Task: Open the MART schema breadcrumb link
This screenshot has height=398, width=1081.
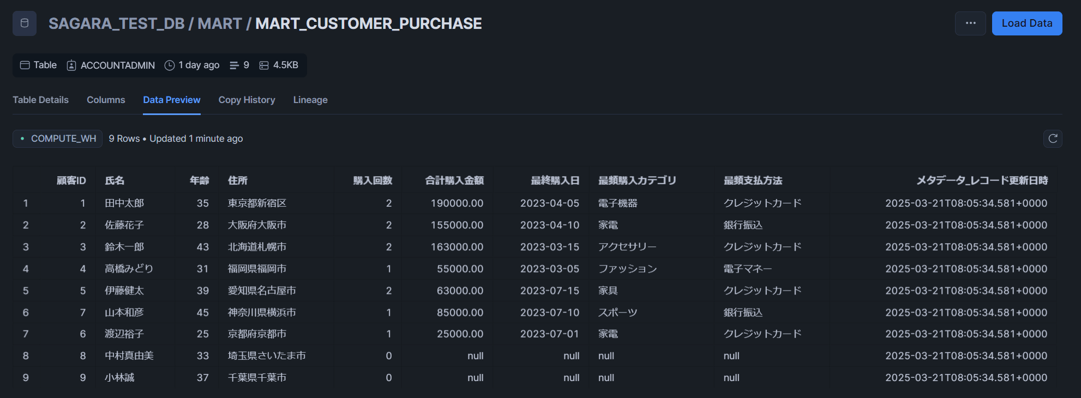Action: [x=219, y=23]
